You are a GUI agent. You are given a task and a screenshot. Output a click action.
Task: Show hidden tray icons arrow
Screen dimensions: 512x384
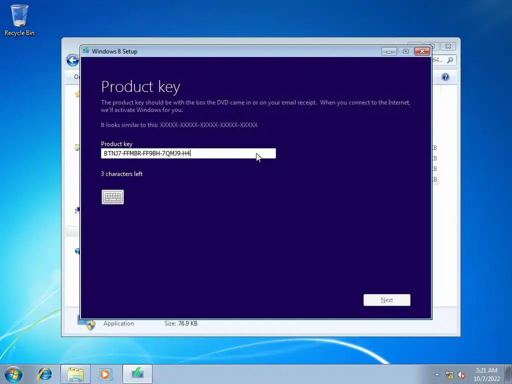pos(437,374)
